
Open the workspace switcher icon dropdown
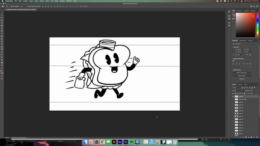click(257, 6)
